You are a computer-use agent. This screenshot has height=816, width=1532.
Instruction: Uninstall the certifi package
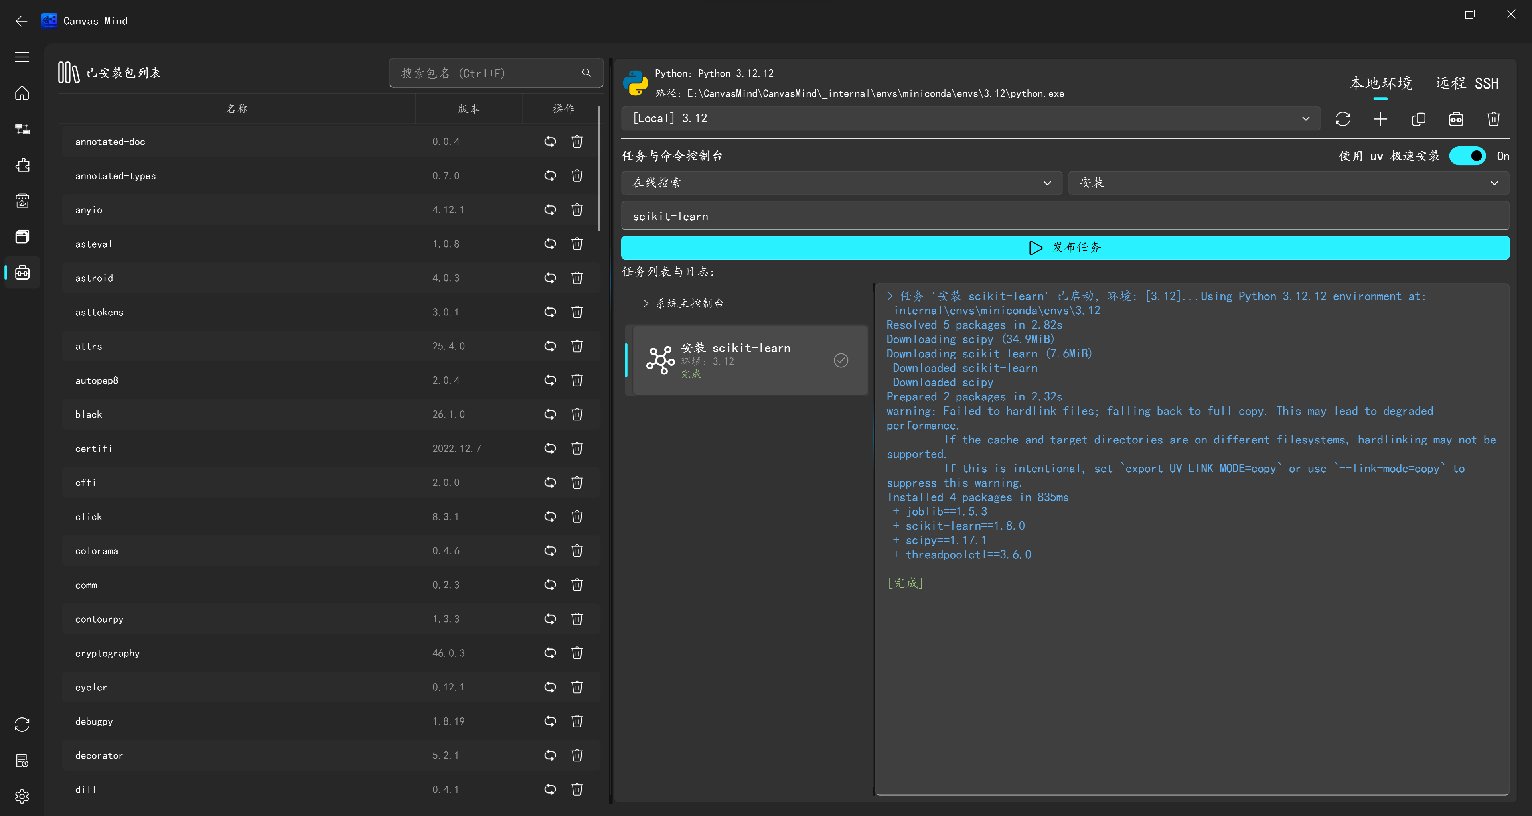point(577,448)
